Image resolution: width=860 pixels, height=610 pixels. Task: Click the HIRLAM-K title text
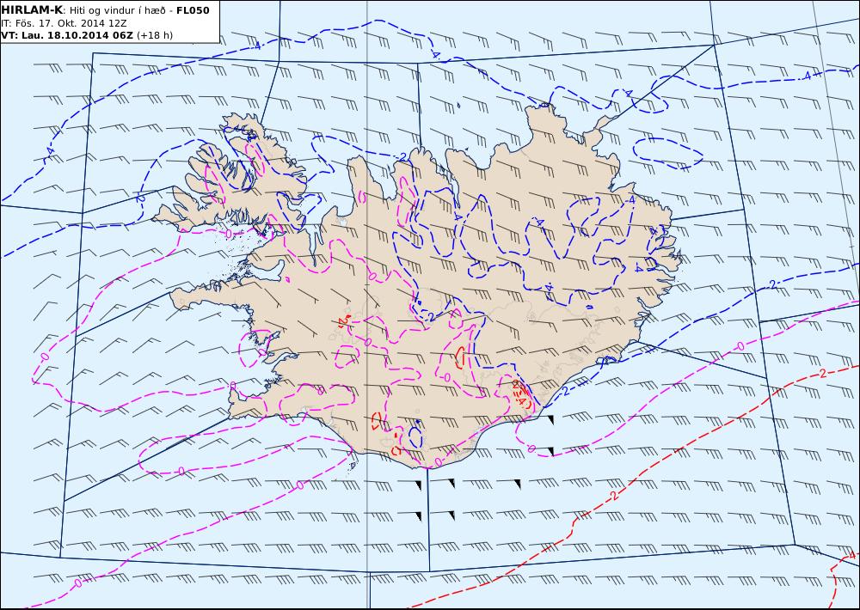[33, 10]
